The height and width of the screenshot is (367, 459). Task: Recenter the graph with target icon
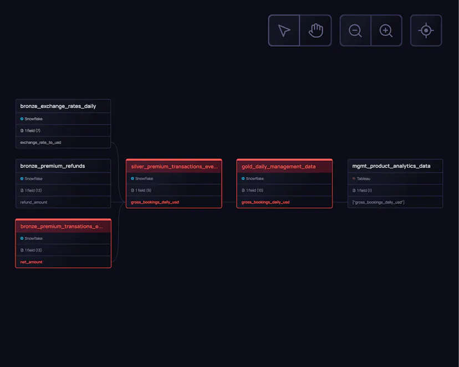[426, 30]
